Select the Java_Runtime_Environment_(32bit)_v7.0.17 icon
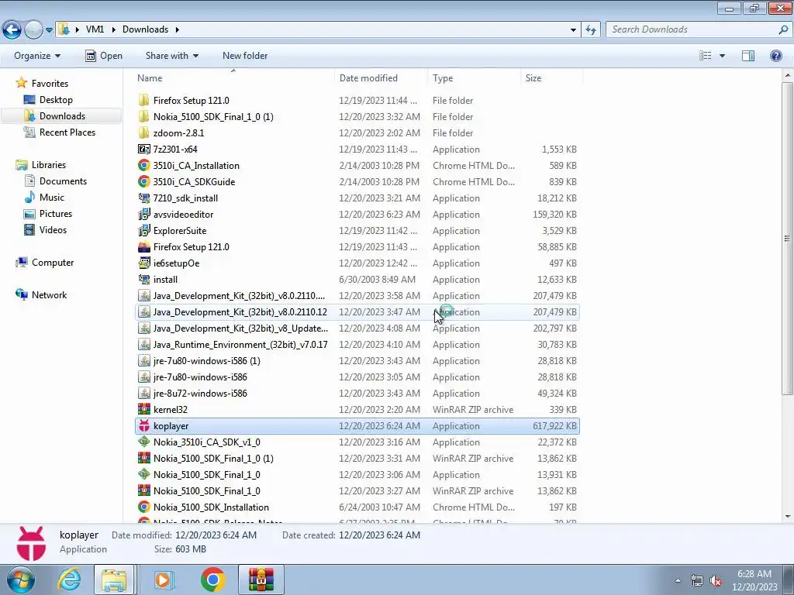The height and width of the screenshot is (595, 794). [143, 345]
